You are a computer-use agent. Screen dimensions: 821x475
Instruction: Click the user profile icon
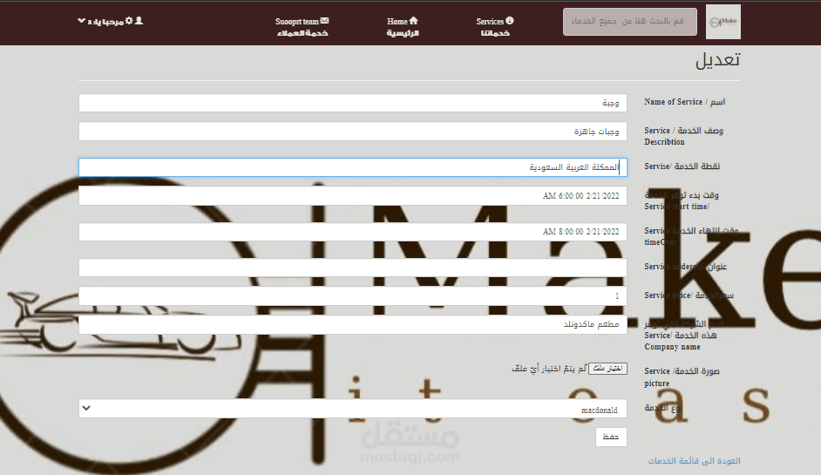pos(139,20)
